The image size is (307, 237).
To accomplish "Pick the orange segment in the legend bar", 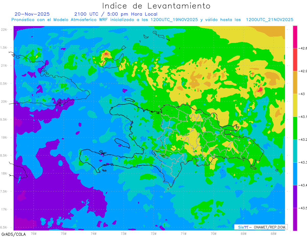I will (x=295, y=82).
